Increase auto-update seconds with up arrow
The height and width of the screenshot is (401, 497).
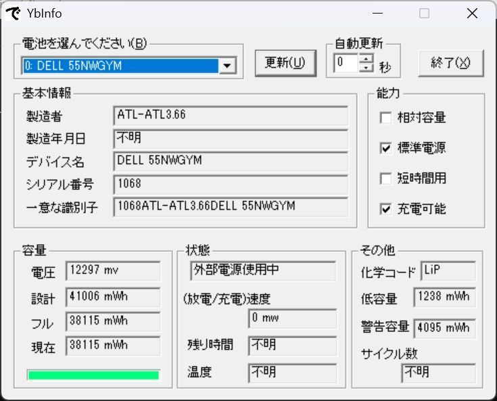(366, 59)
